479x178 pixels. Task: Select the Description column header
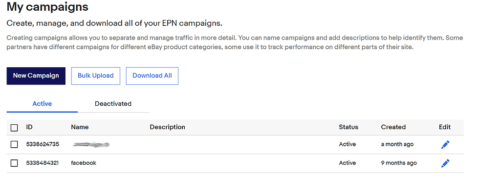tap(167, 127)
